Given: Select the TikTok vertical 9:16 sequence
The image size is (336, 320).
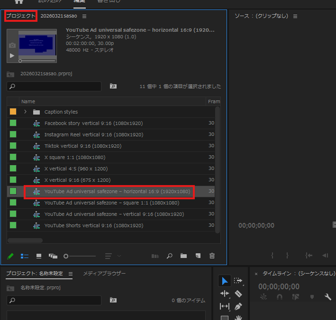Looking at the screenshot, I should [x=82, y=146].
